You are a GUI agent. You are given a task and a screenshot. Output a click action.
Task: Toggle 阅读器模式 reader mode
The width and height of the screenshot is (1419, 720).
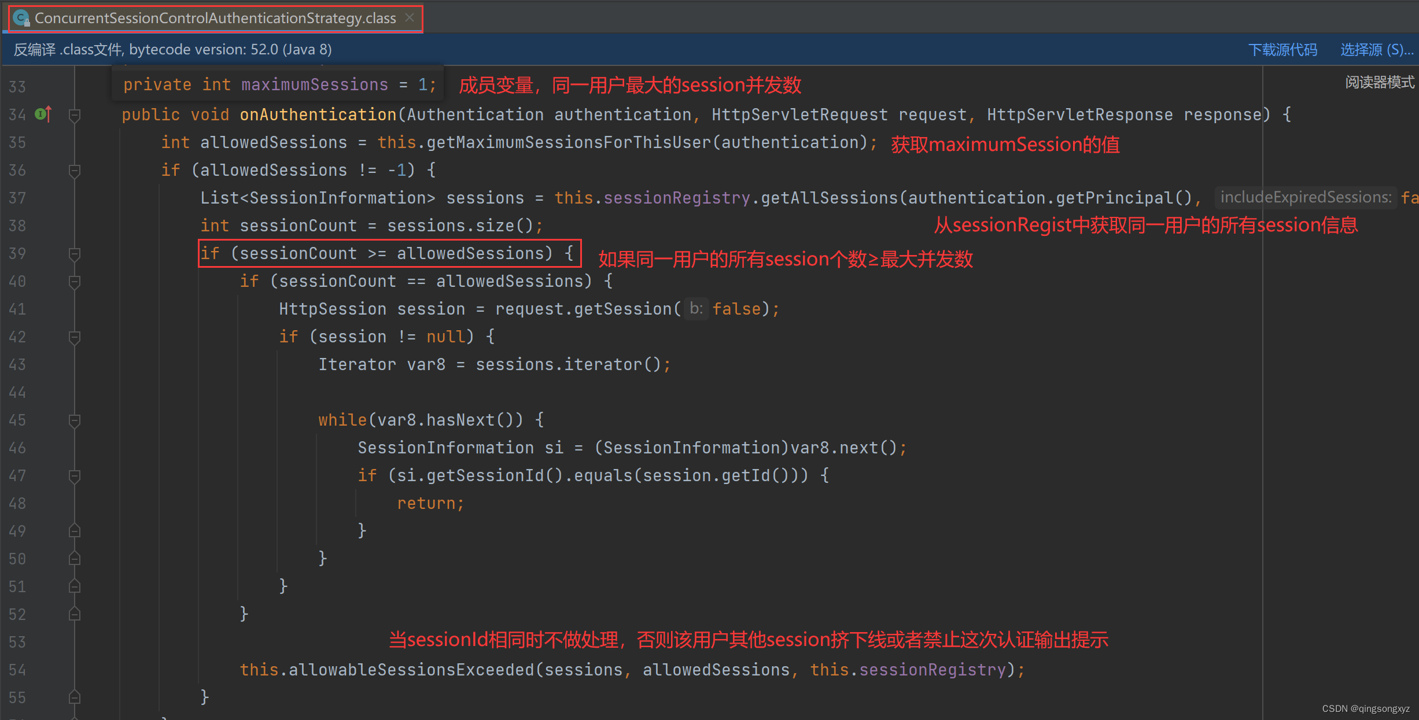pyautogui.click(x=1380, y=82)
